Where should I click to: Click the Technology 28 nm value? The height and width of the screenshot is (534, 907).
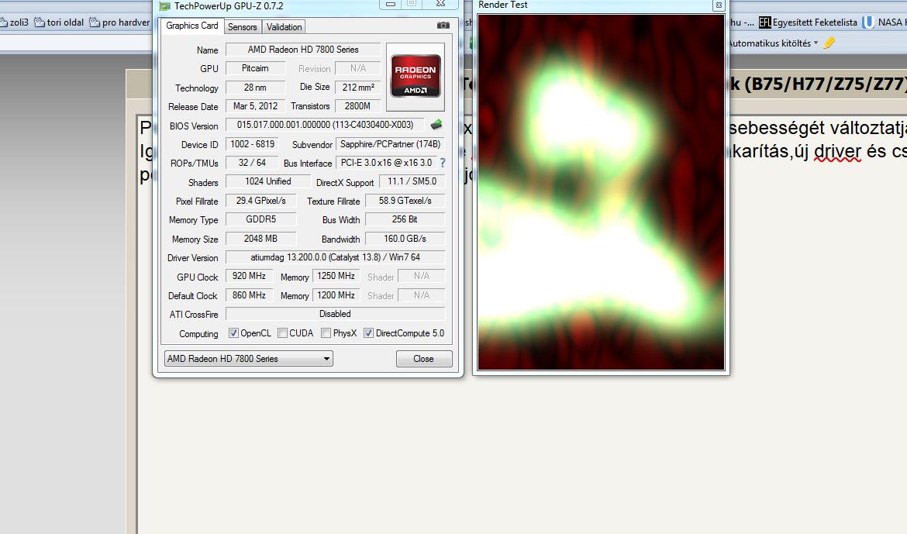[255, 88]
